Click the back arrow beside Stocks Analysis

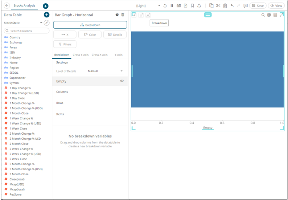pyautogui.click(x=7, y=6)
